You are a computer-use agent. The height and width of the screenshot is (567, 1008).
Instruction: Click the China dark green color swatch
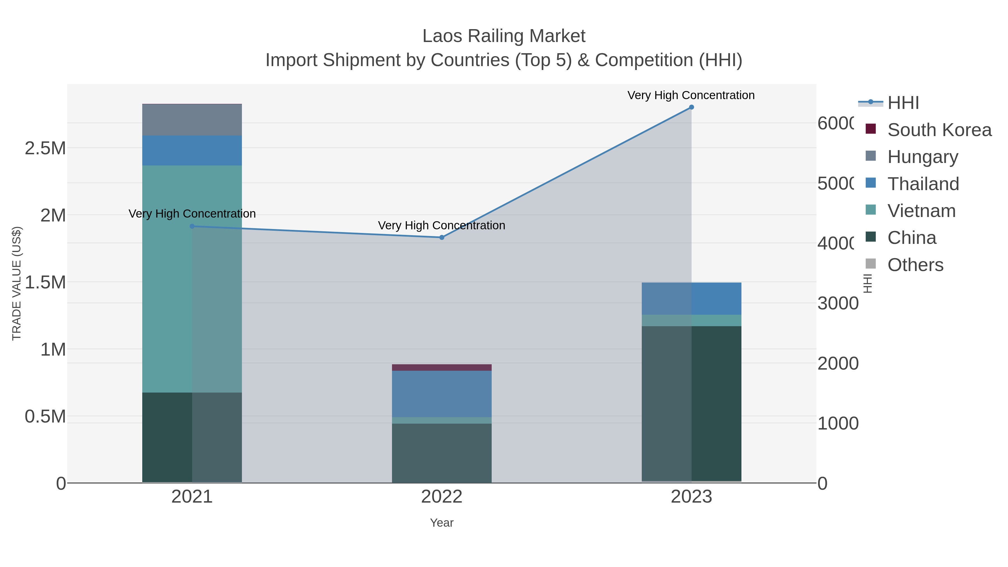[x=871, y=237]
